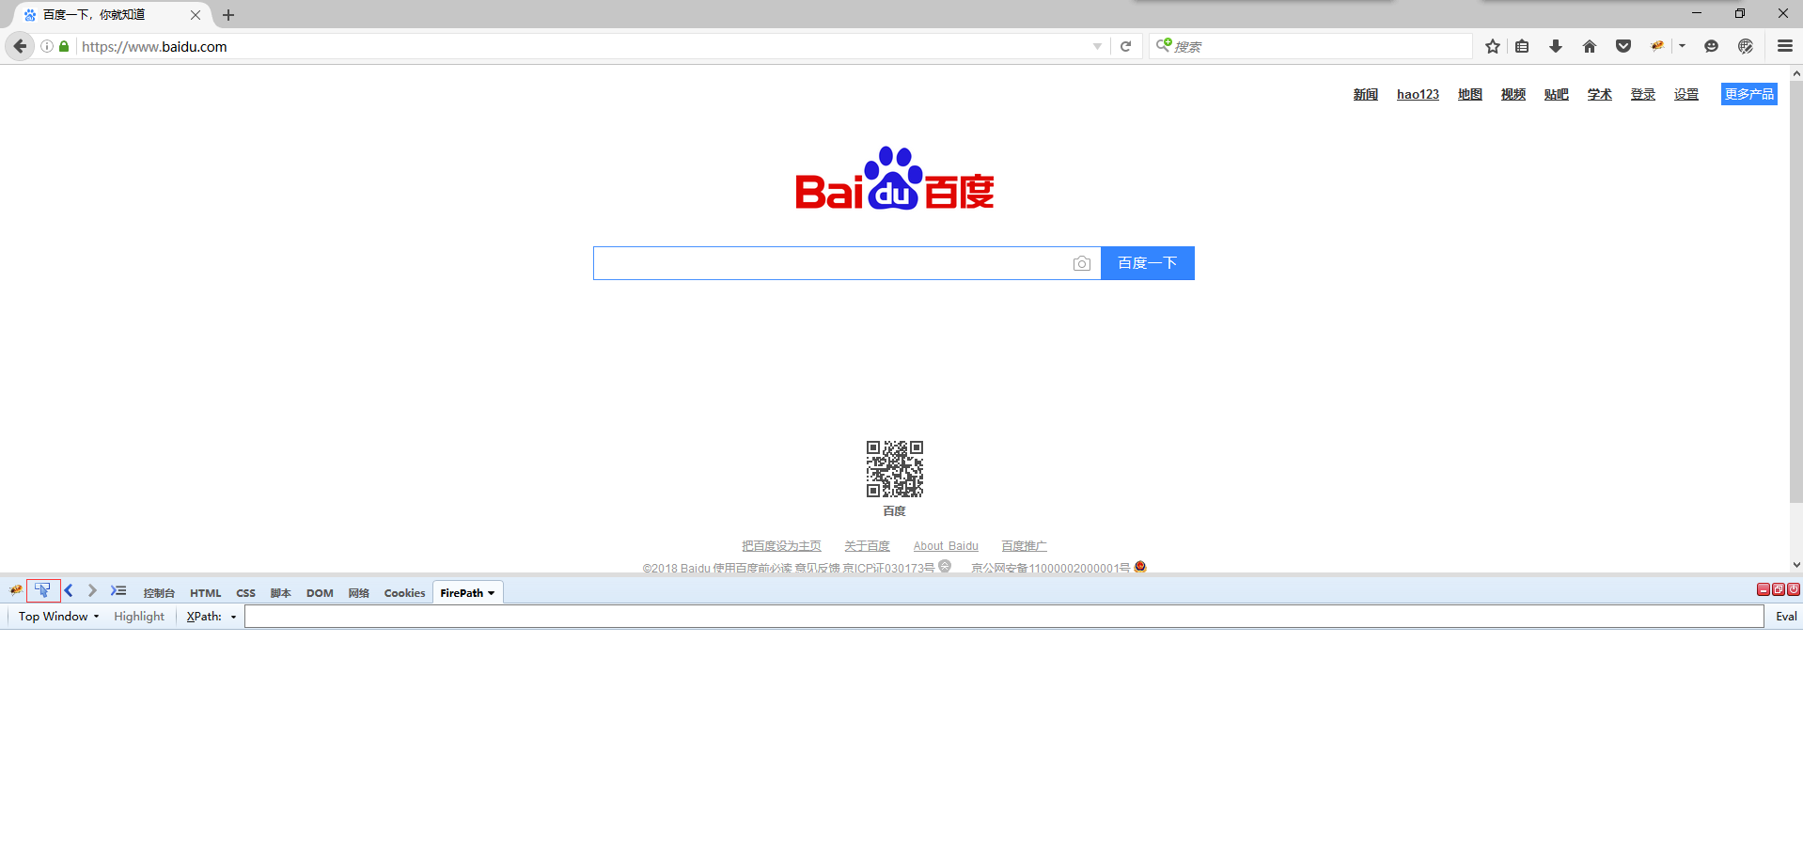Open the downloads panel

(1556, 46)
